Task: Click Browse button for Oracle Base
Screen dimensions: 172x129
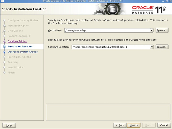Action: coord(162,30)
